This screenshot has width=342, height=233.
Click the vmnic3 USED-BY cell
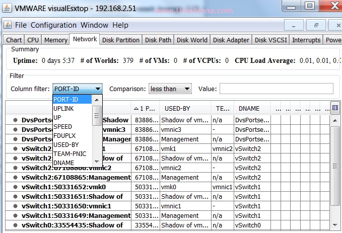point(185,130)
